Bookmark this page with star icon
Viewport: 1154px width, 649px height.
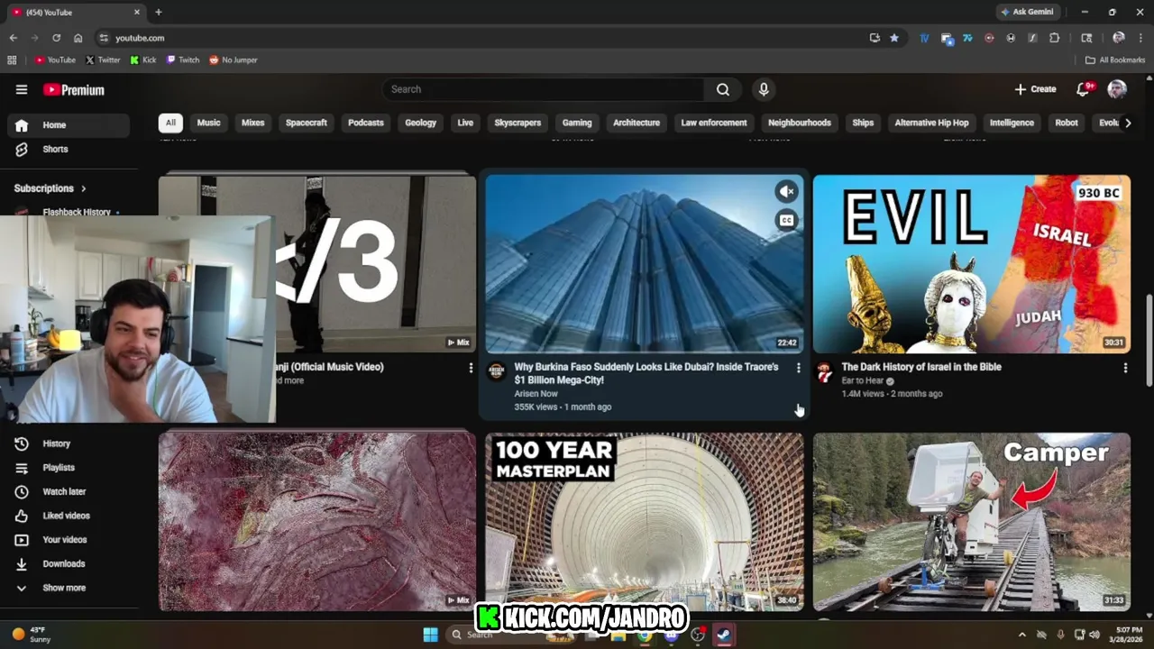[x=894, y=38]
